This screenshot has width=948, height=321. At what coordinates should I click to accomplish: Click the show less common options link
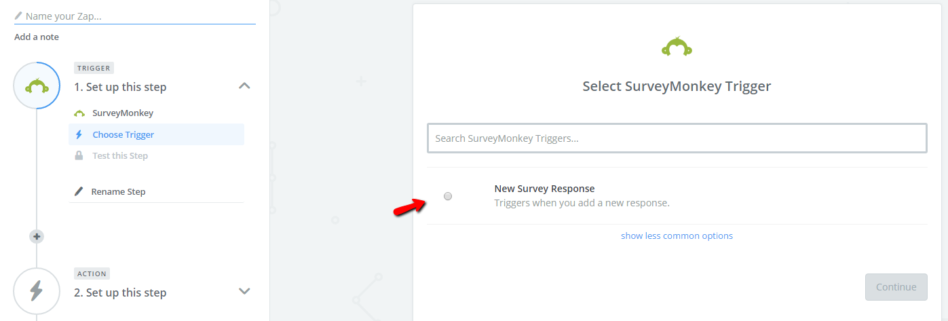(x=677, y=235)
